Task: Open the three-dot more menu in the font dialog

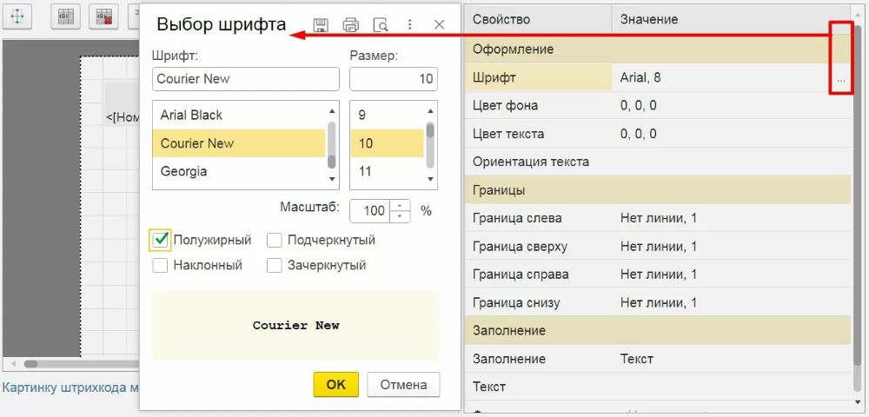Action: [409, 25]
